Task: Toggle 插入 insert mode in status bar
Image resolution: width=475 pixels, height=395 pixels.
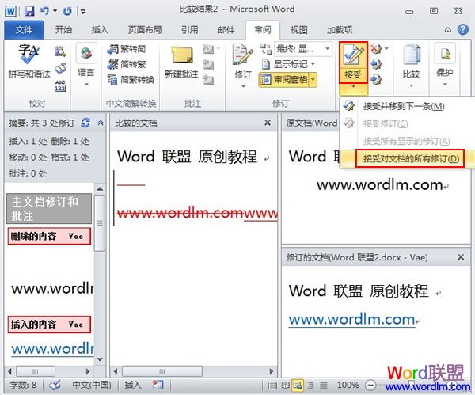Action: click(x=133, y=385)
